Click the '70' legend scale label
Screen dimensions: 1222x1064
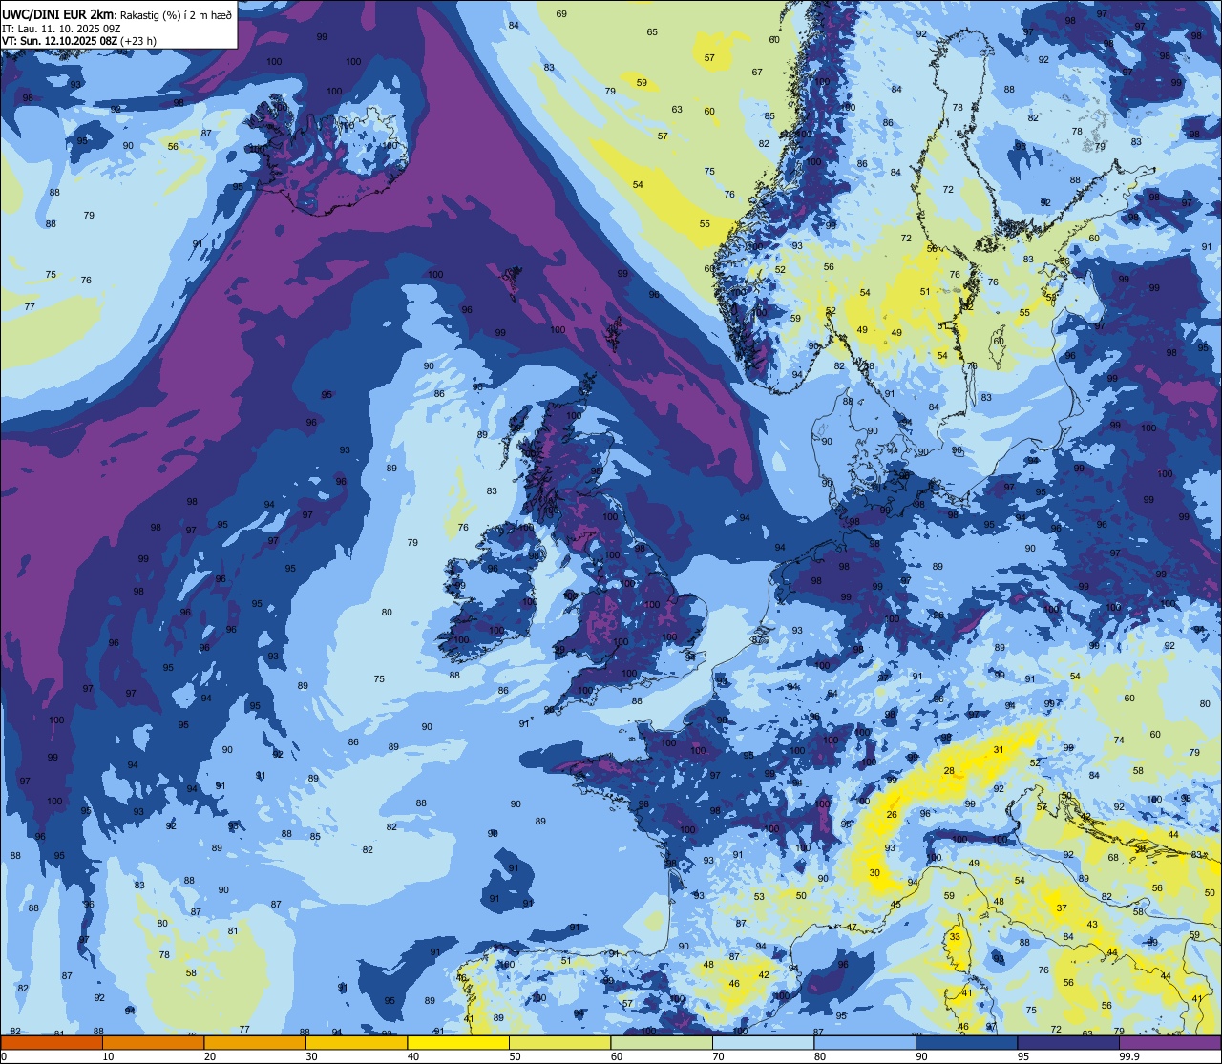(x=718, y=1056)
